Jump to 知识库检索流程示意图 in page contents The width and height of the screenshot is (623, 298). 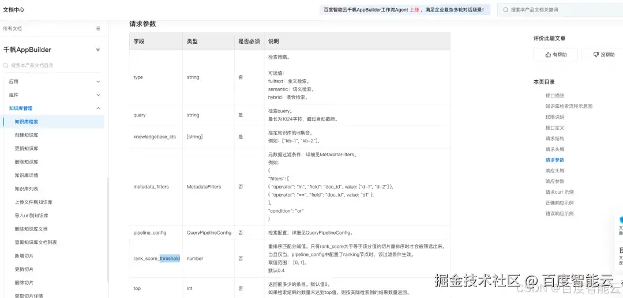pos(569,106)
